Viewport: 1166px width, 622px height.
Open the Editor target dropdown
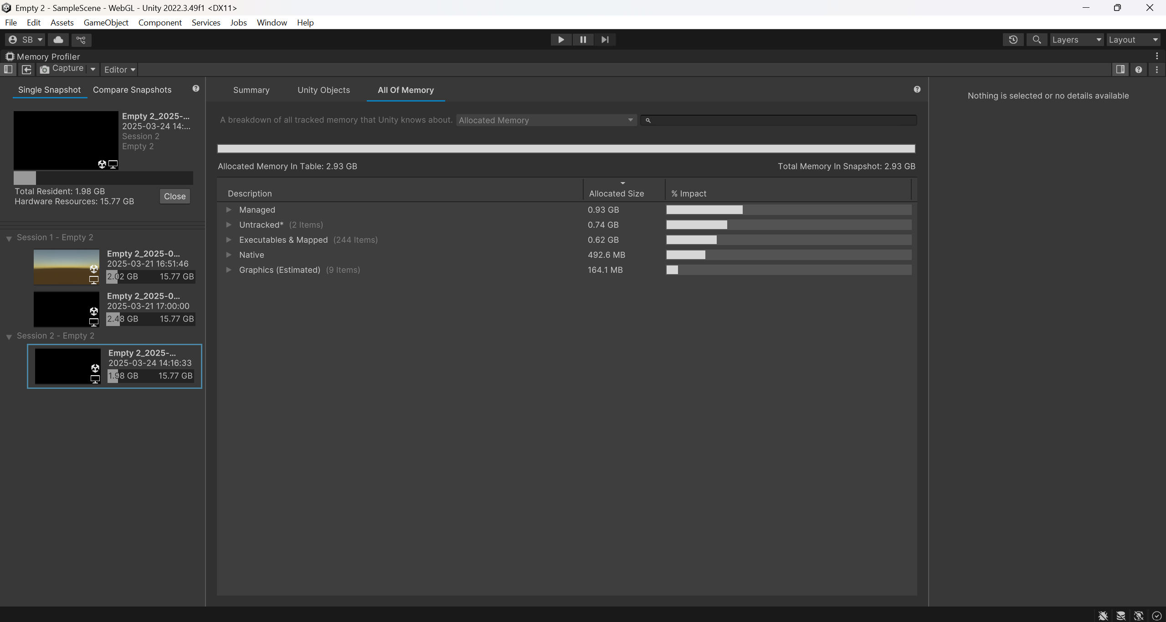point(119,70)
